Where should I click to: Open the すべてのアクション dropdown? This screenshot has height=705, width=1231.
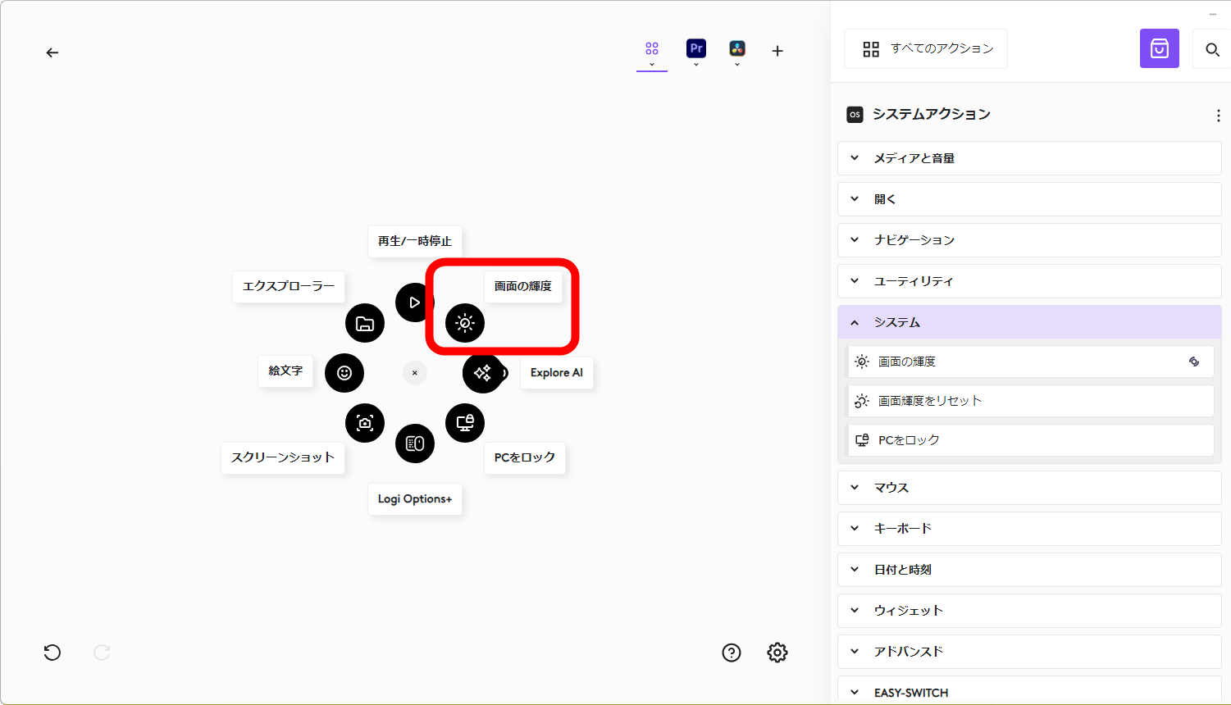[x=926, y=49]
